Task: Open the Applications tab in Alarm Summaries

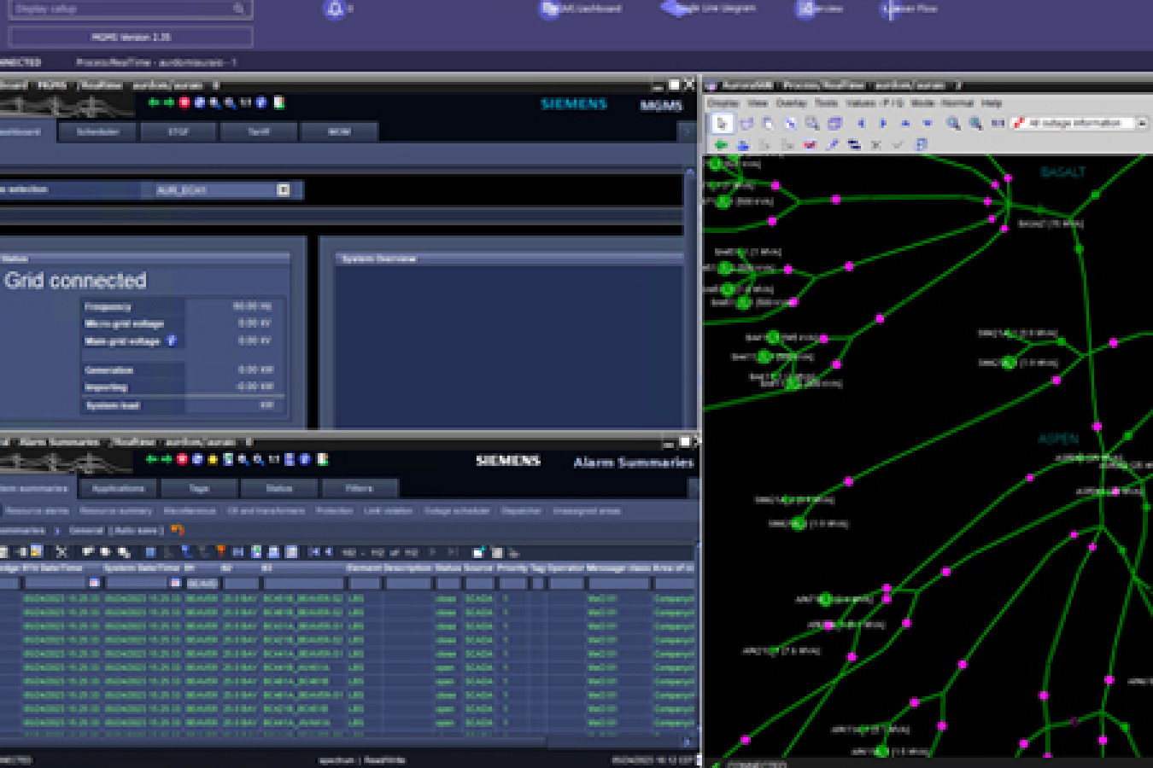Action: point(118,488)
